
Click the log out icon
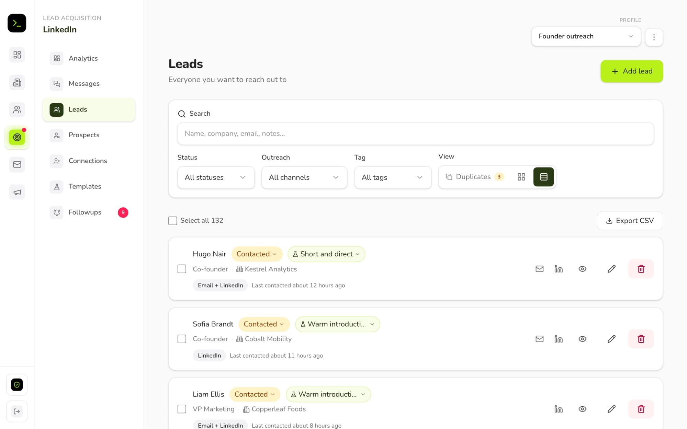click(x=17, y=411)
